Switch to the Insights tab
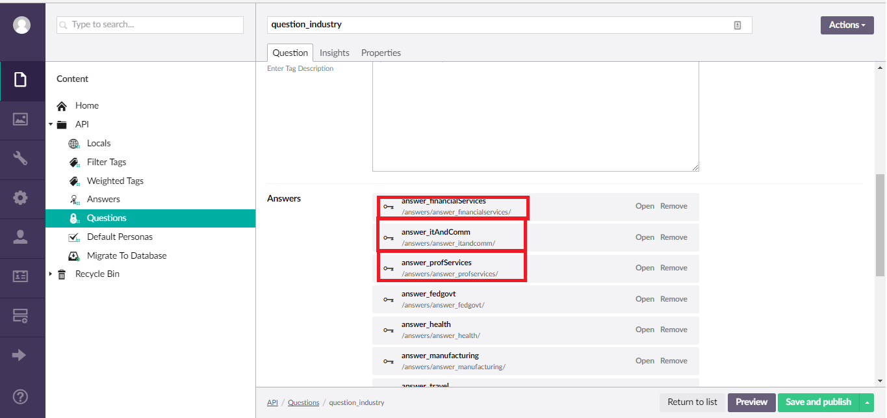 click(335, 53)
